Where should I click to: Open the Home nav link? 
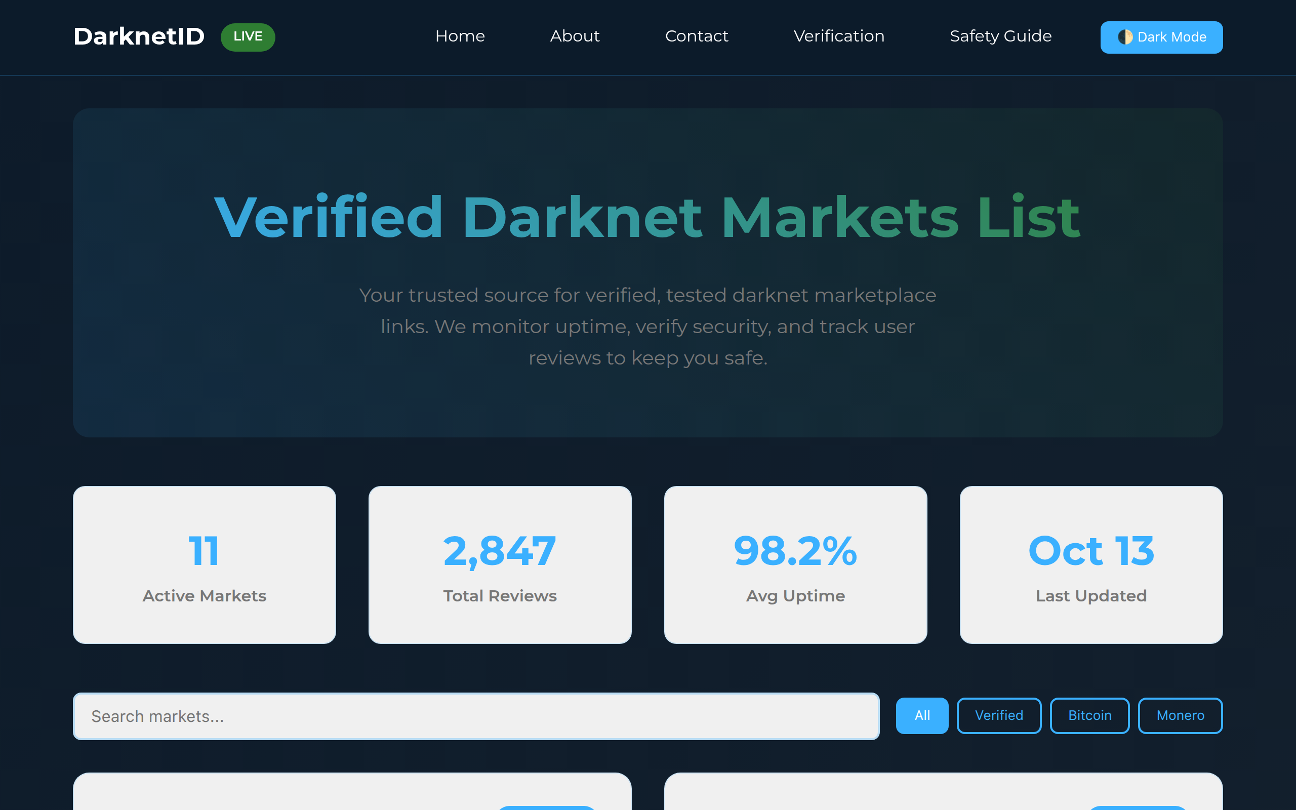(460, 36)
